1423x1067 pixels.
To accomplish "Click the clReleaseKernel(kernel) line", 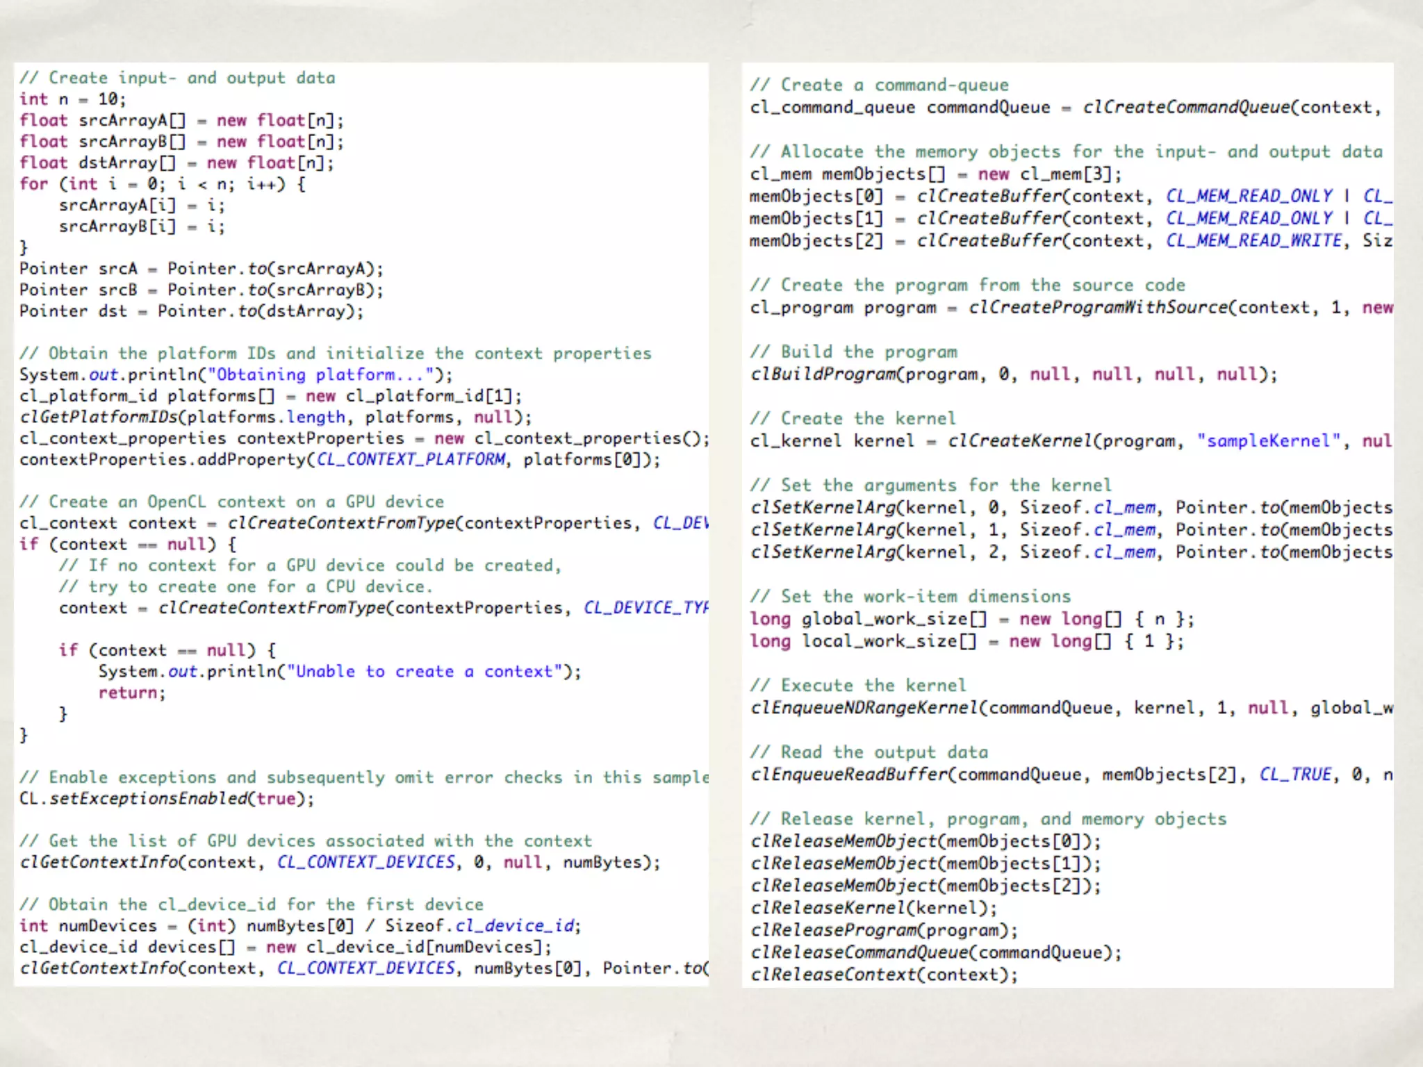I will 873,908.
